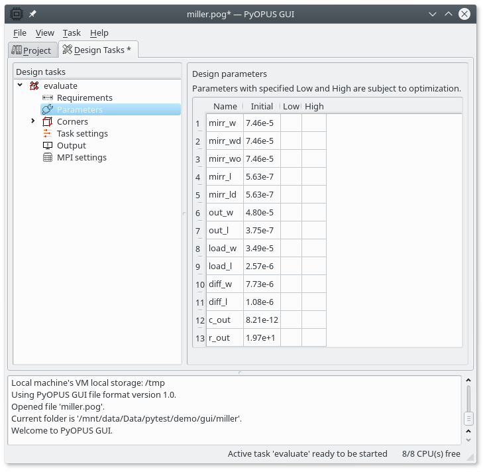Select the High cell for out_w
Image resolution: width=485 pixels, height=472 pixels.
click(314, 212)
